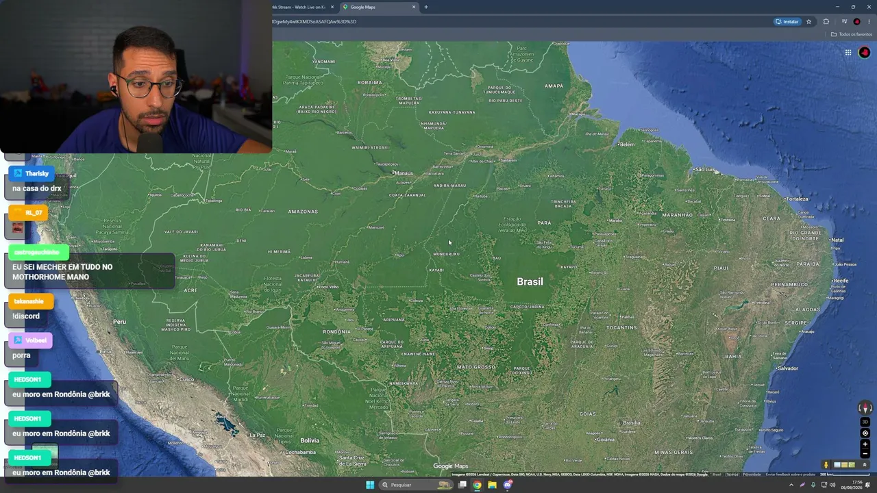The image size is (877, 493).
Task: Open the Discord taskbar icon
Action: [508, 485]
